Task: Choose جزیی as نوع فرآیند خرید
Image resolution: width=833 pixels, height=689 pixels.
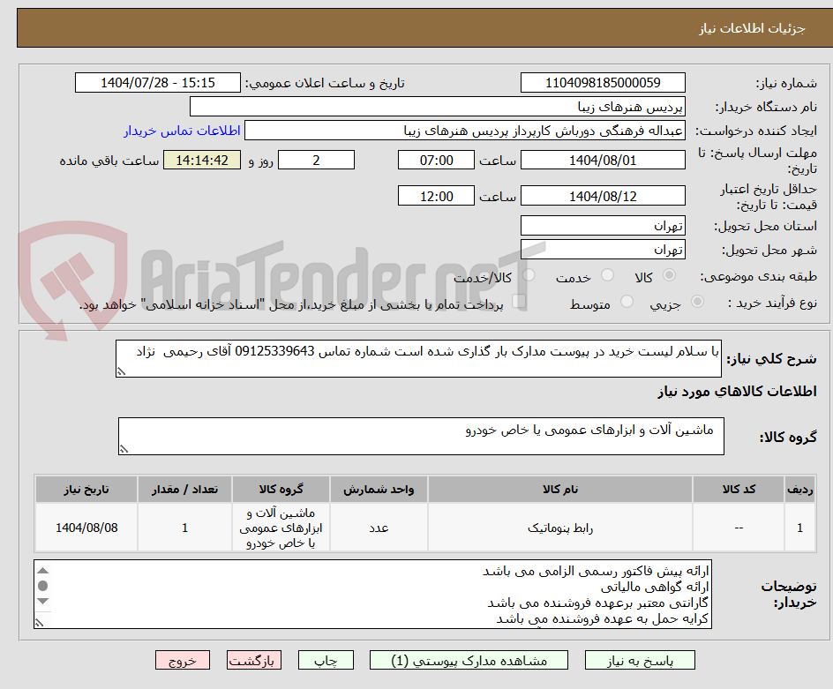Action: pos(697,302)
